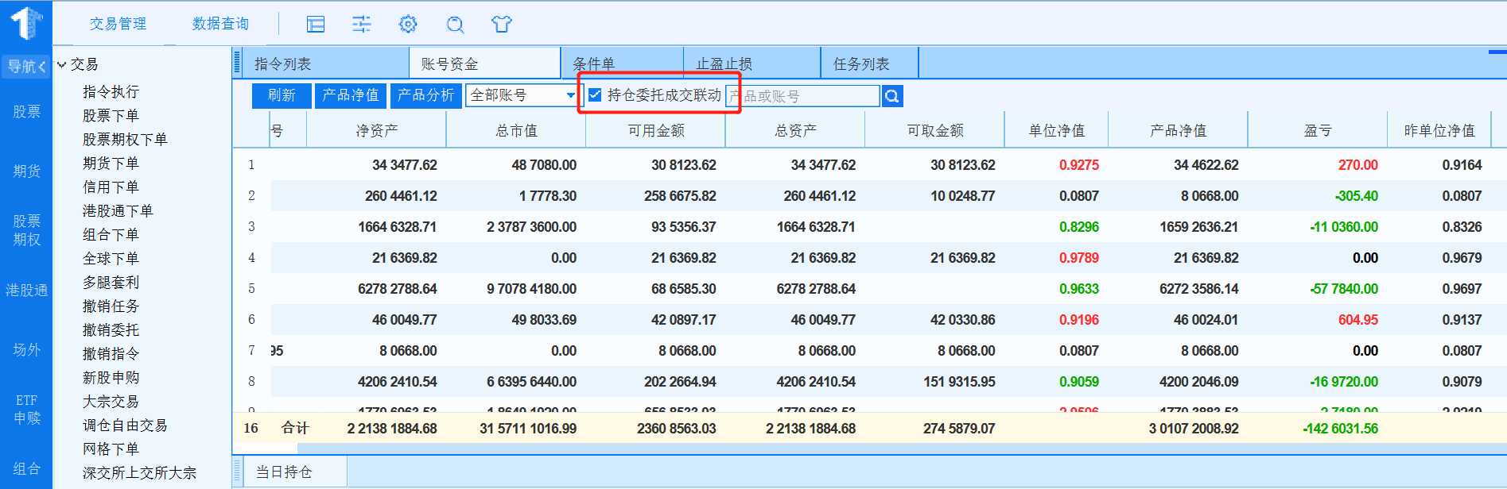Sort by 可用金额 column header
1507x489 pixels.
(656, 130)
